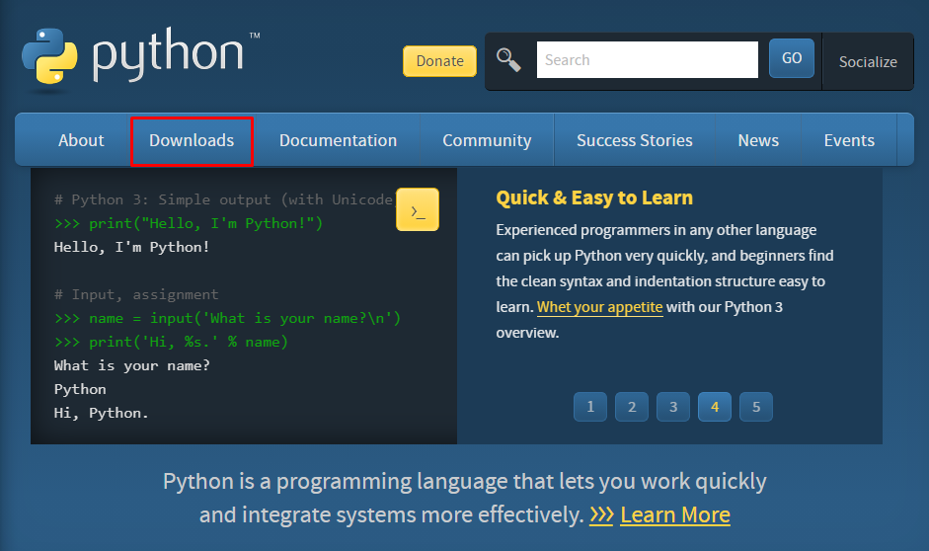This screenshot has height=551, width=929.
Task: Click the 'Quick & Easy to Learn' heading
Action: [594, 197]
